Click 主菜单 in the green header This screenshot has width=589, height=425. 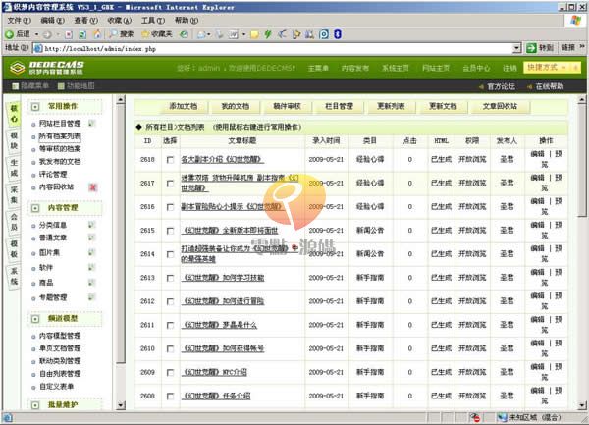click(x=318, y=68)
